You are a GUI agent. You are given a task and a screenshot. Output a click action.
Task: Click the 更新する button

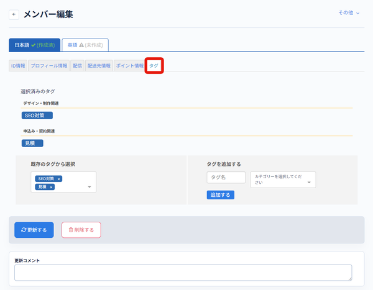point(34,230)
